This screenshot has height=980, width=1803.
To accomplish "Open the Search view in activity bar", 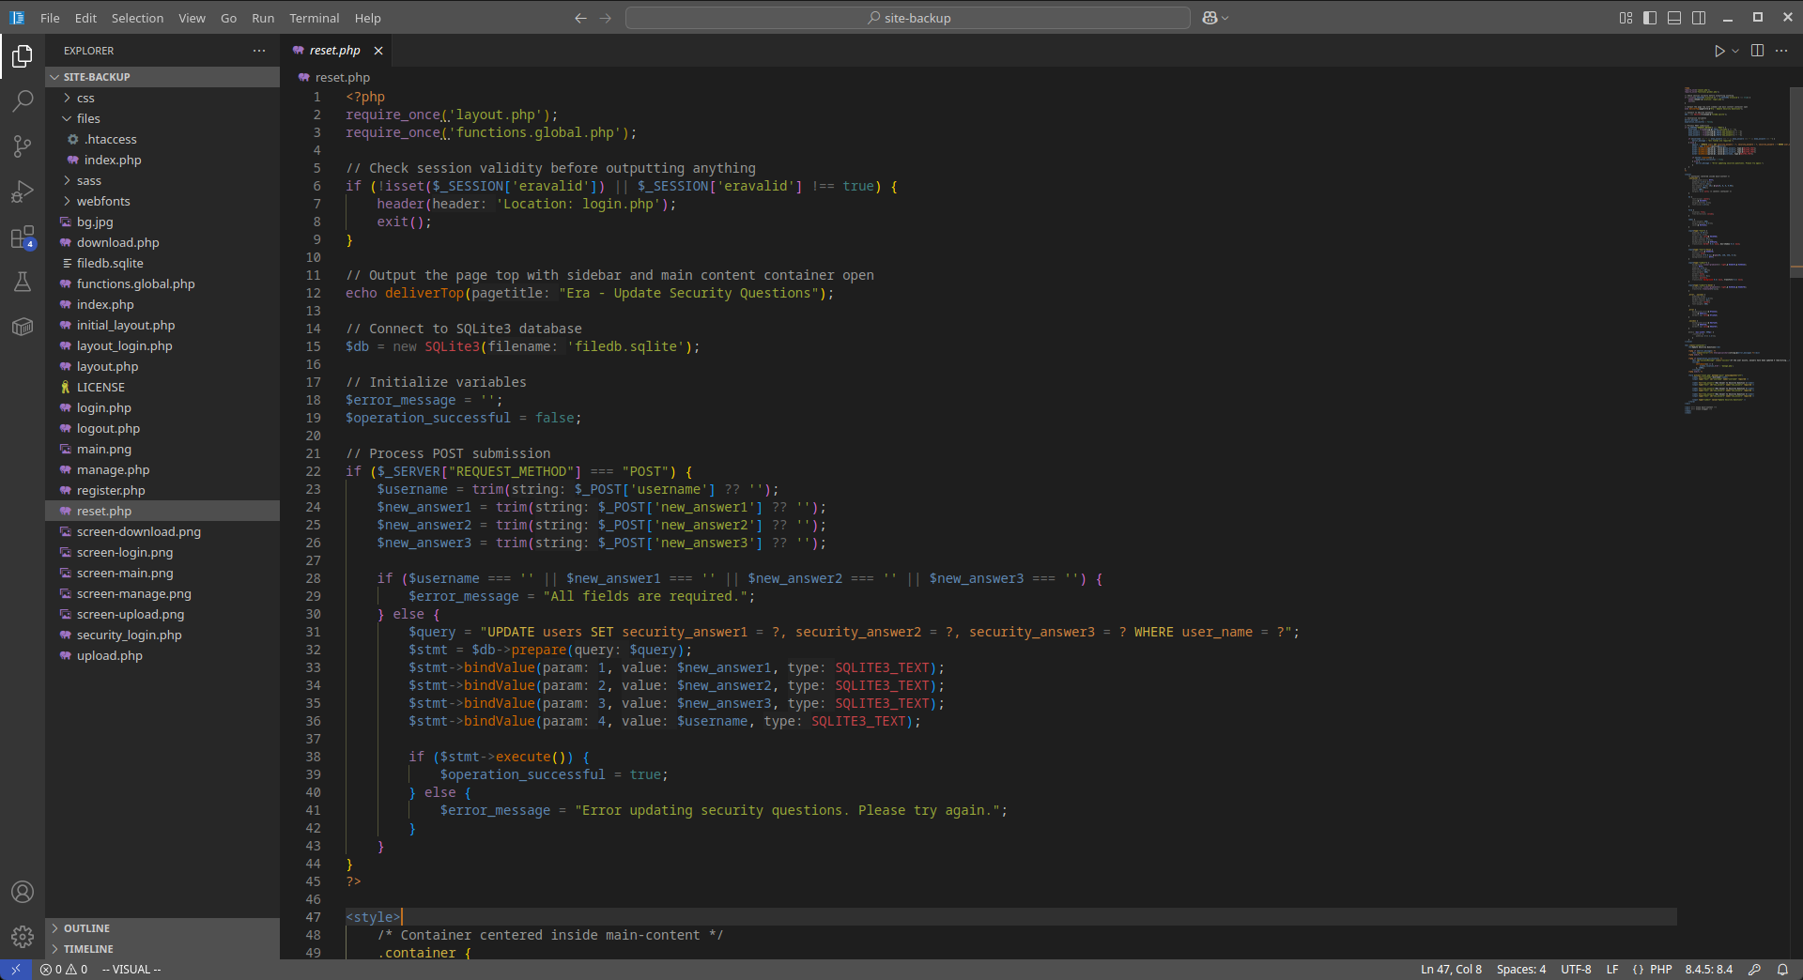I will tap(23, 100).
